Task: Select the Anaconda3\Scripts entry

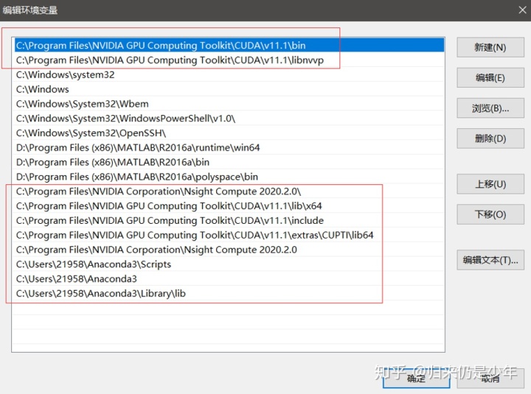Action: coord(229,264)
